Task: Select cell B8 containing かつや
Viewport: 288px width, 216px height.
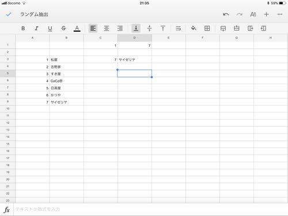Action: (66, 95)
